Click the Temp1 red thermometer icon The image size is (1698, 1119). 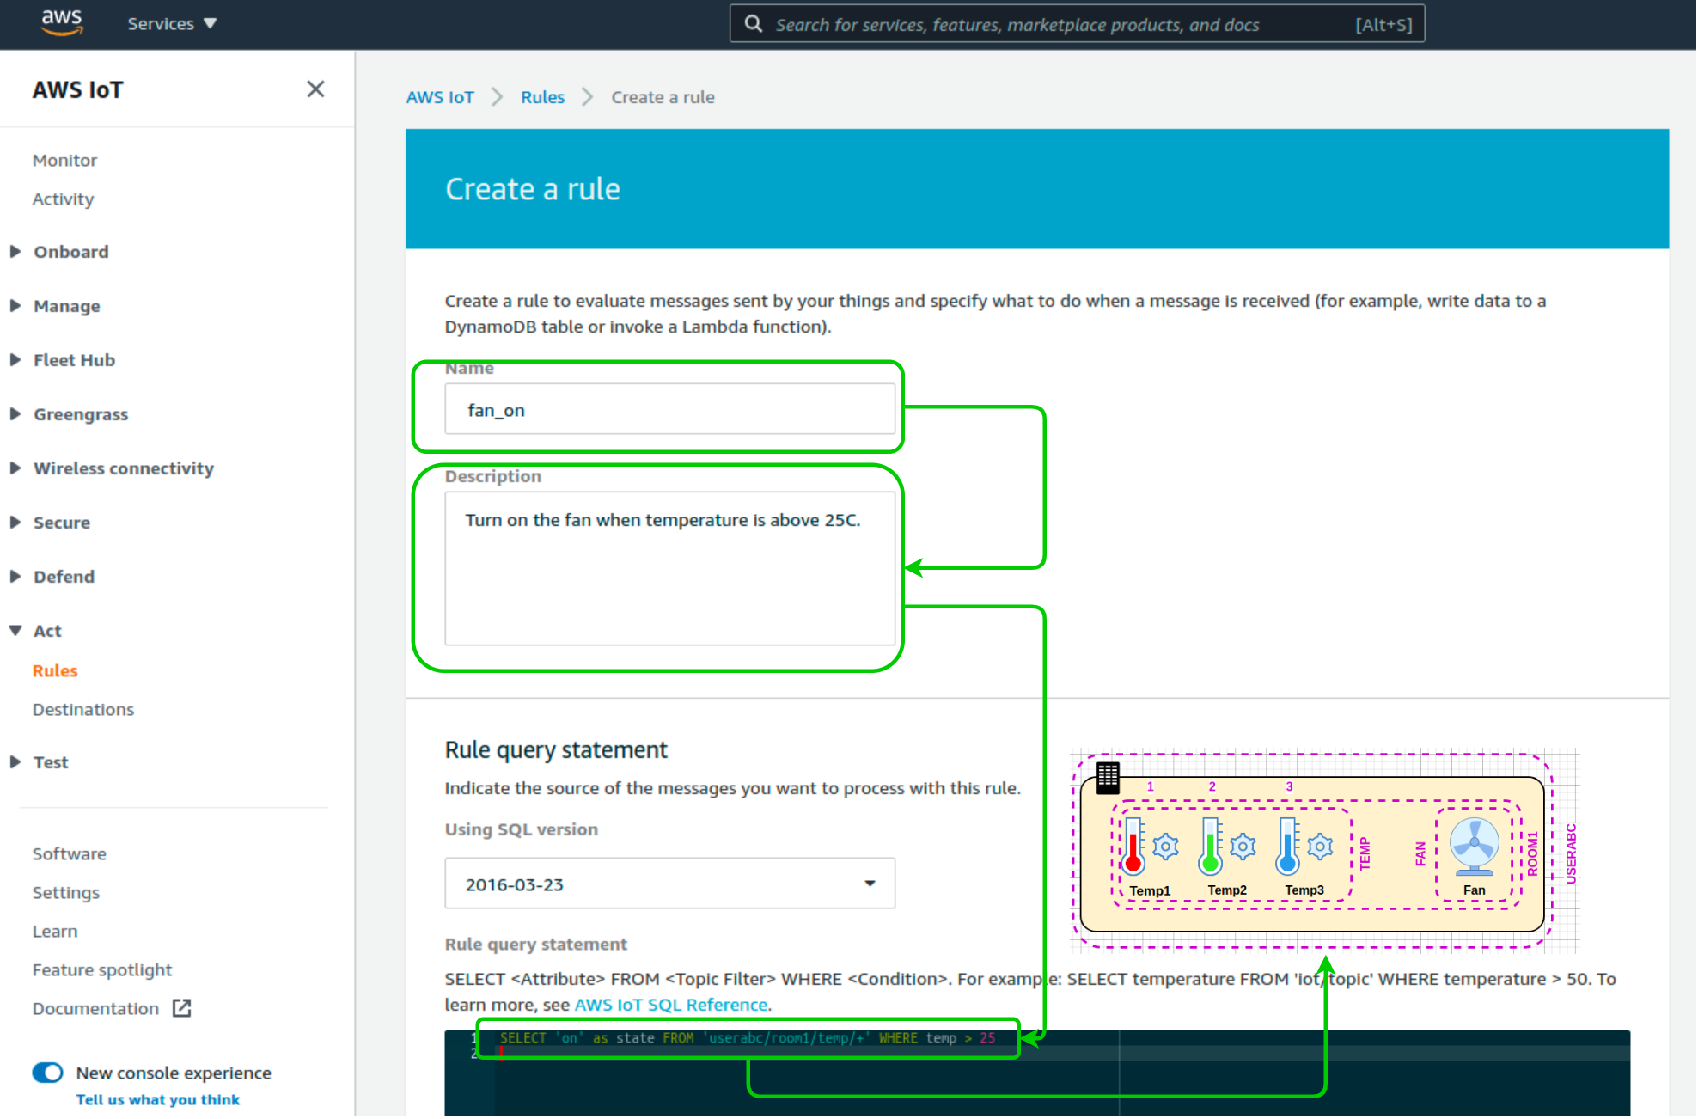point(1133,847)
